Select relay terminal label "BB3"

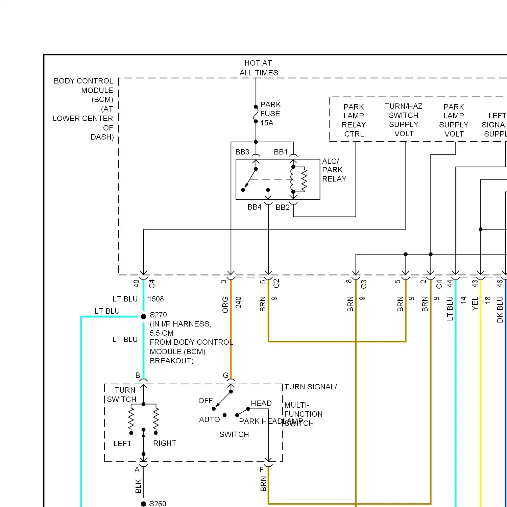pos(242,152)
